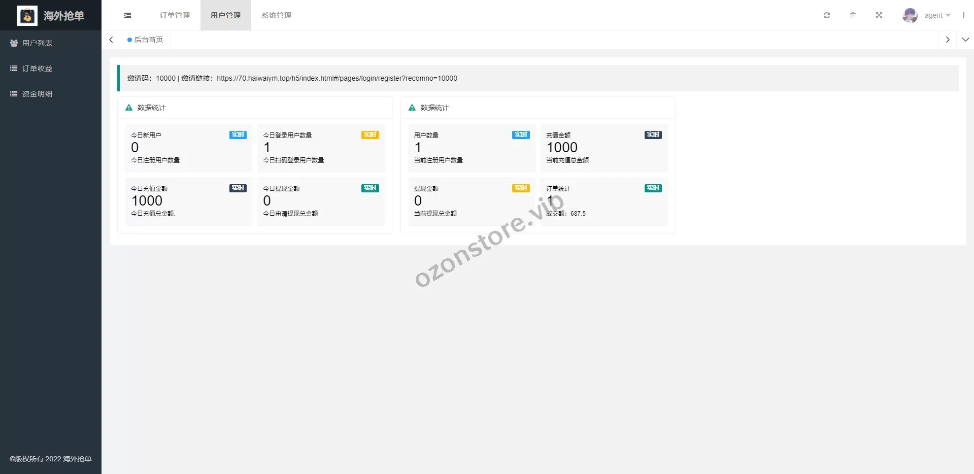
Task: Toggle fullscreen with the expand icon
Action: [x=879, y=15]
